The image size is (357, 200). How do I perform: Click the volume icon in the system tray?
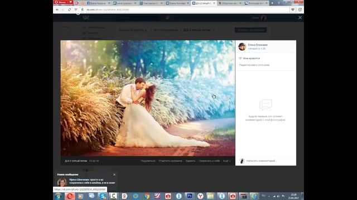point(278,196)
